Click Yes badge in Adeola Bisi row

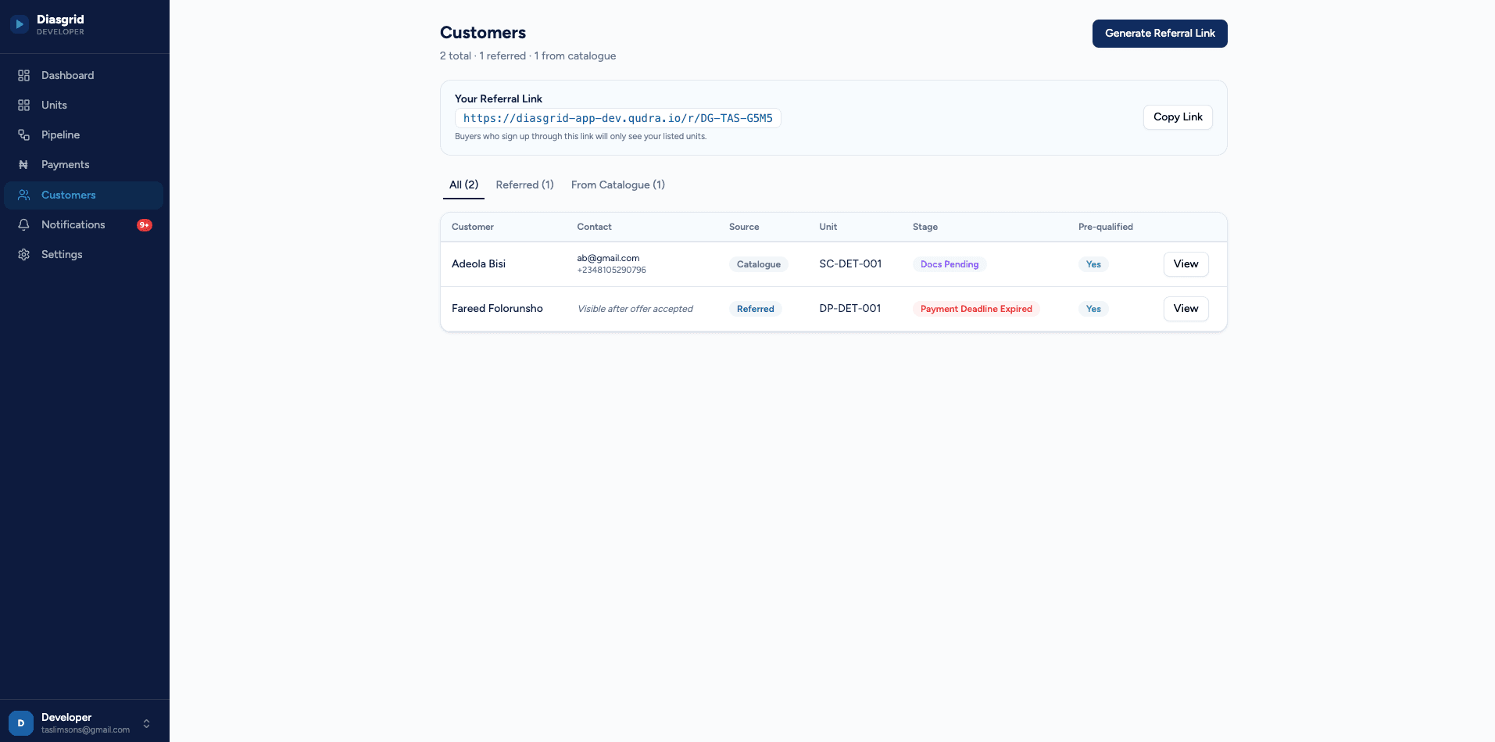click(1093, 264)
